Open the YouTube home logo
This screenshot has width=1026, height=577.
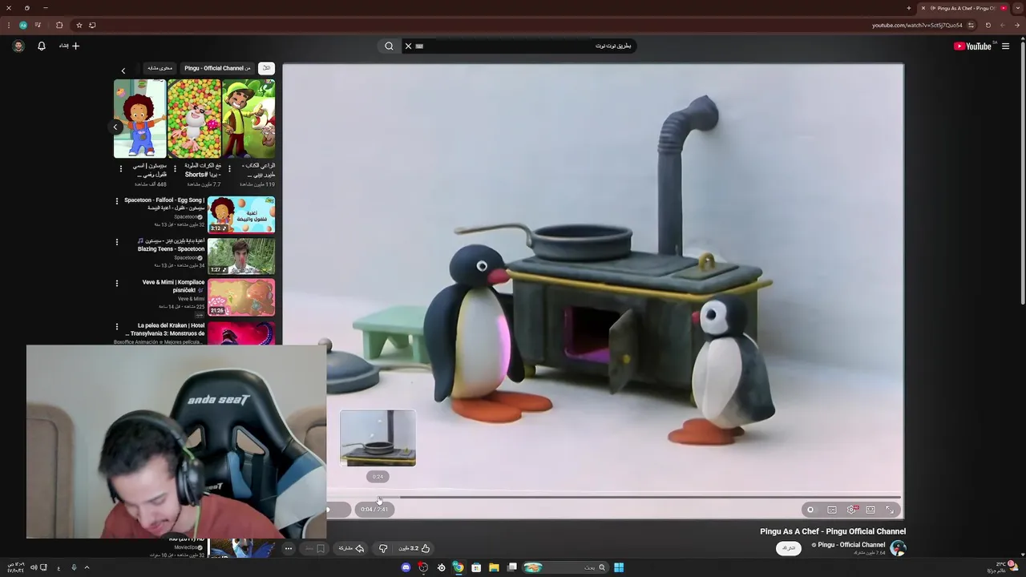tap(972, 46)
